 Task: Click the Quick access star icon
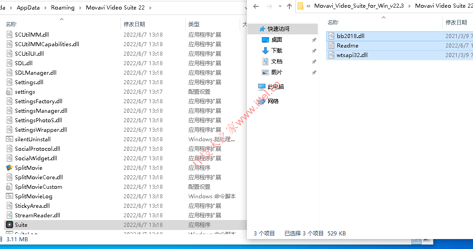(262, 29)
